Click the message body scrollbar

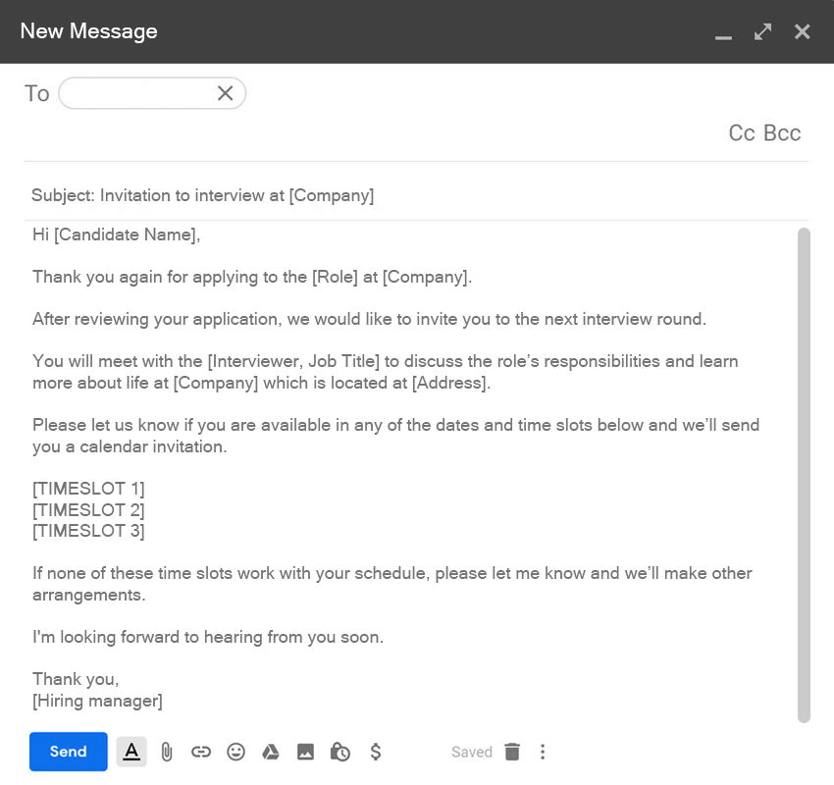804,471
